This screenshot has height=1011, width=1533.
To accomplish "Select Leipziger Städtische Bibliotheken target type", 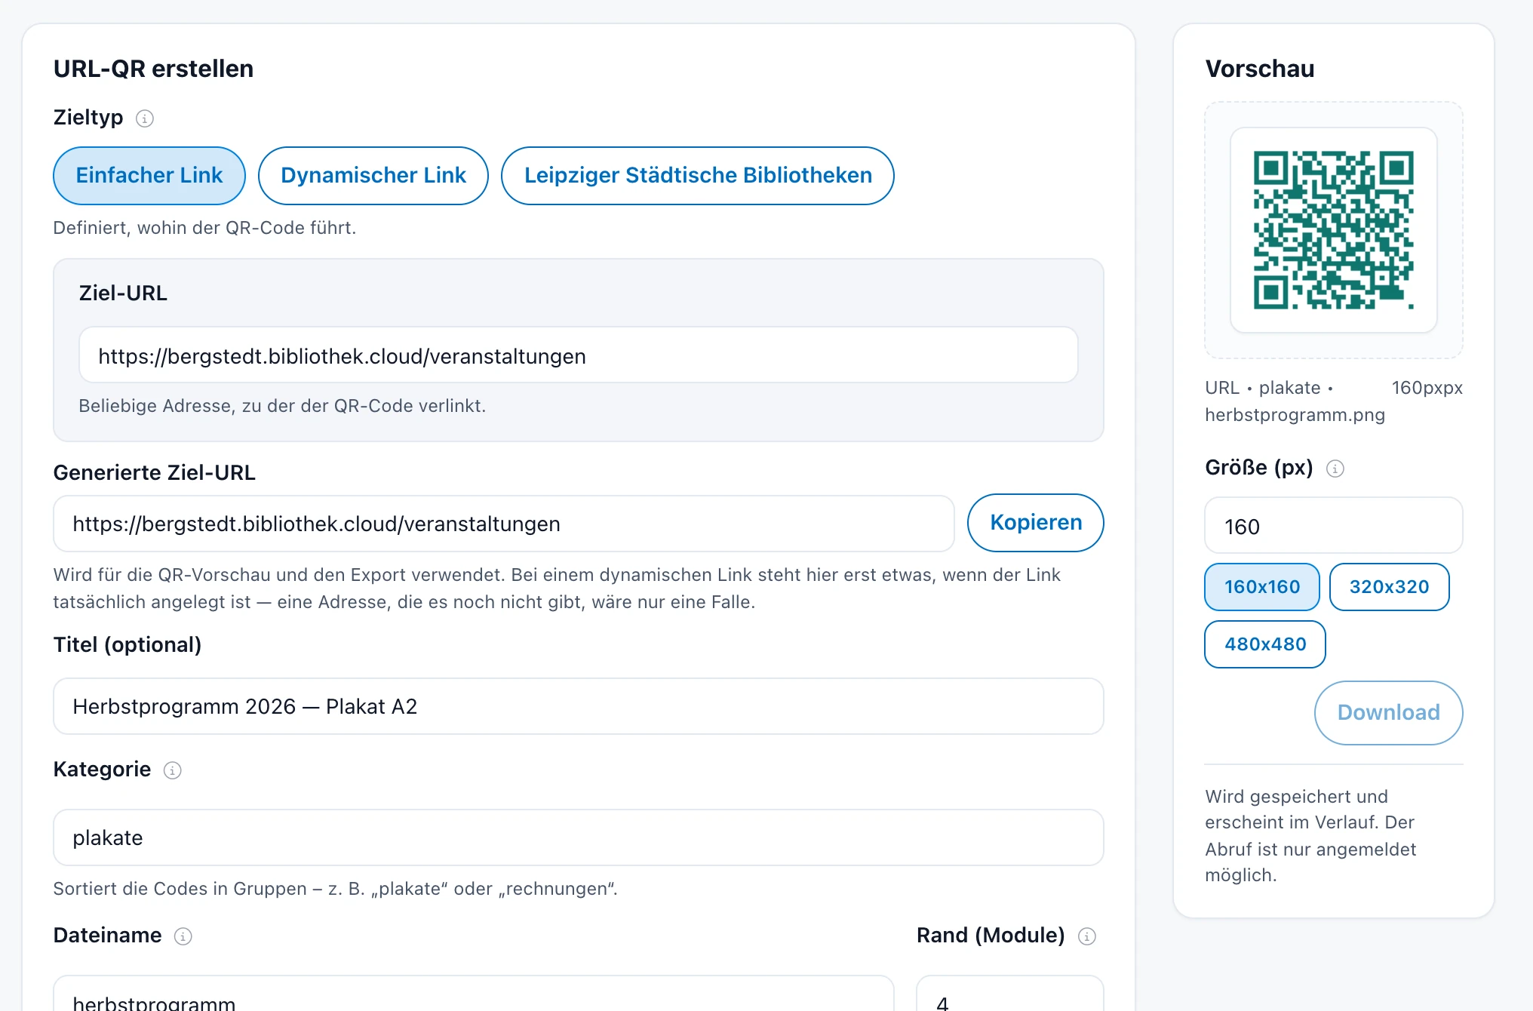I will (698, 176).
